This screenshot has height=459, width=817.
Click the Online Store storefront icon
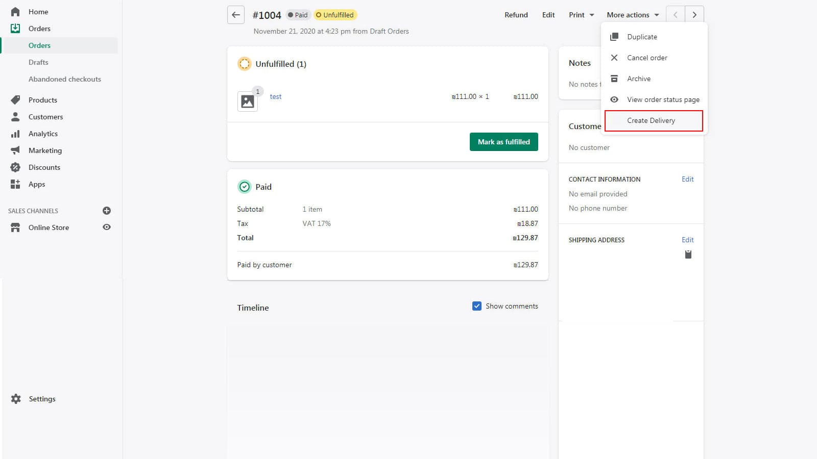point(15,227)
